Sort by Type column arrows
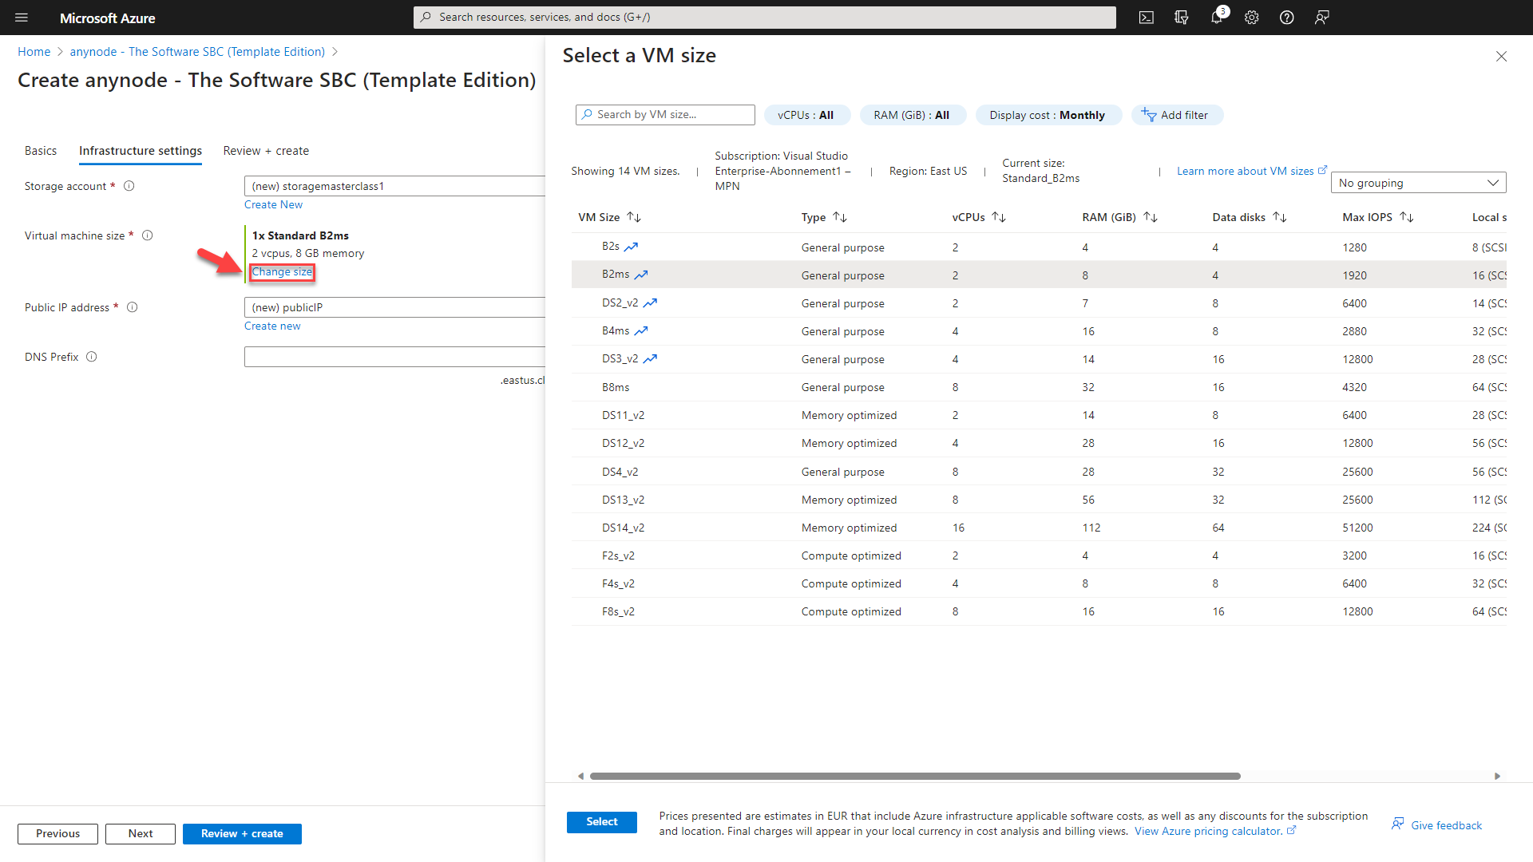 click(x=840, y=217)
